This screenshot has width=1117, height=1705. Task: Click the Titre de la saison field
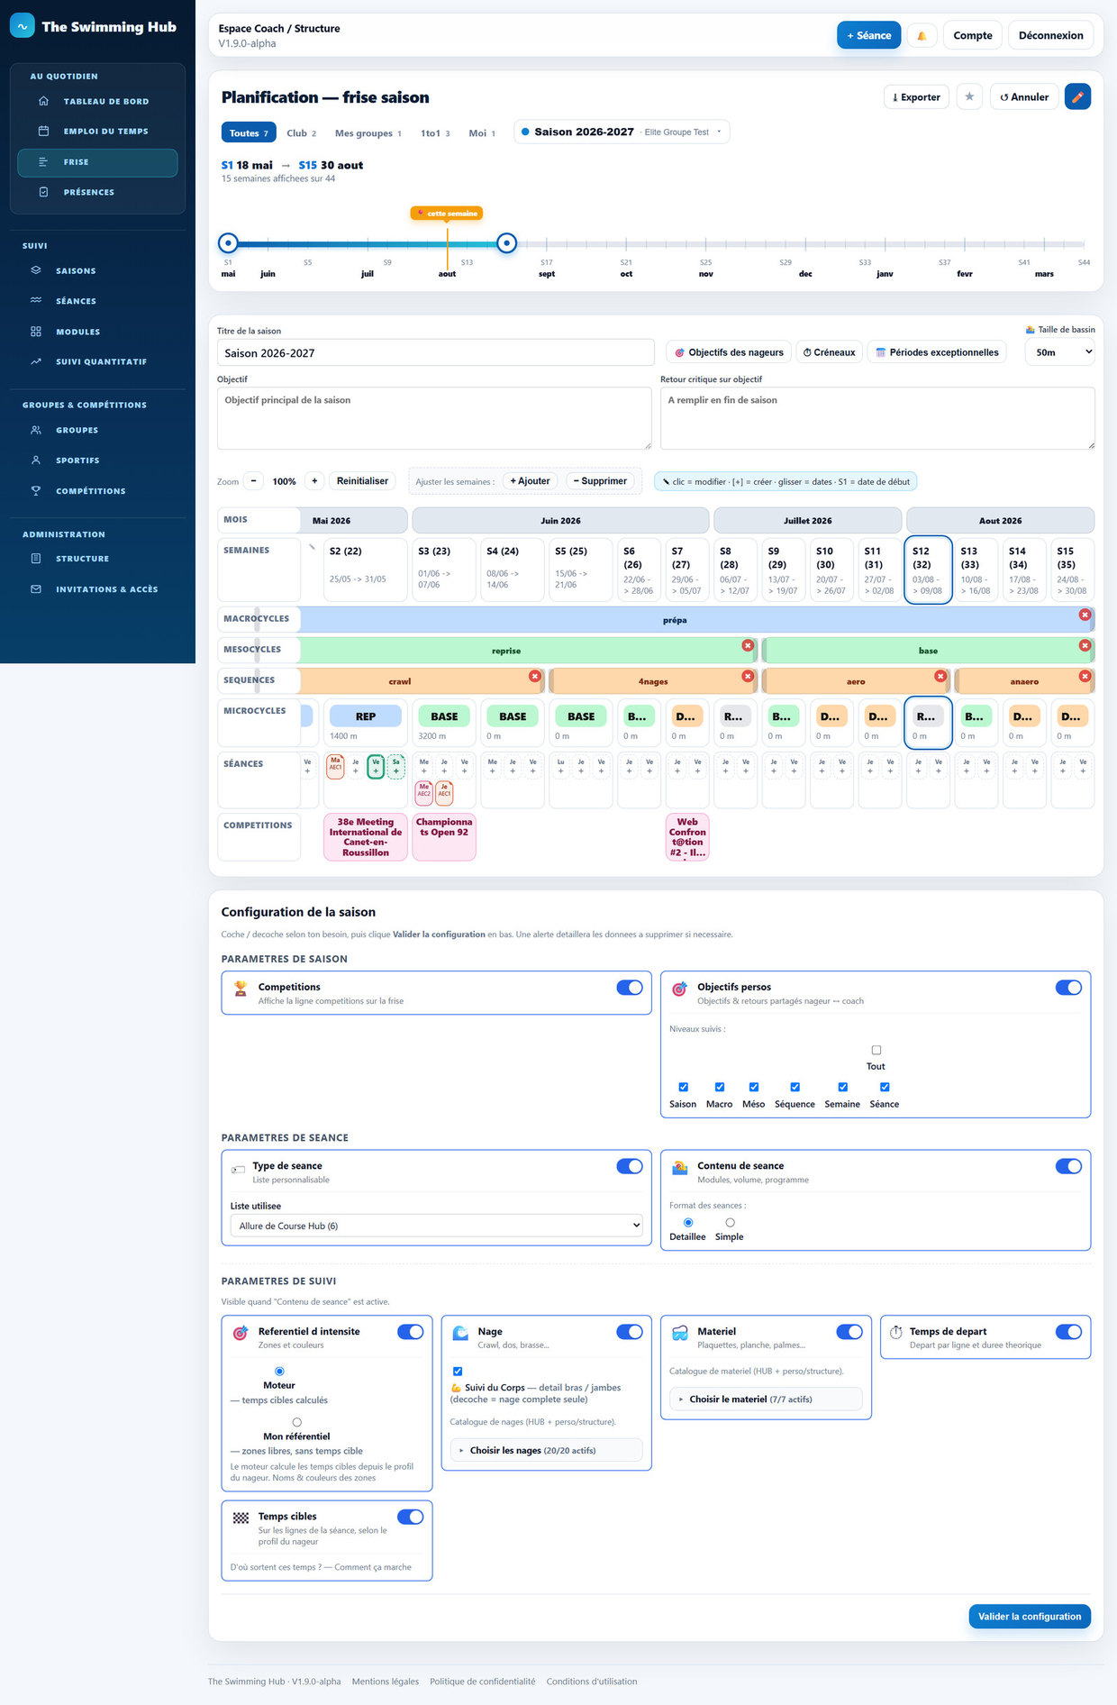coord(436,352)
